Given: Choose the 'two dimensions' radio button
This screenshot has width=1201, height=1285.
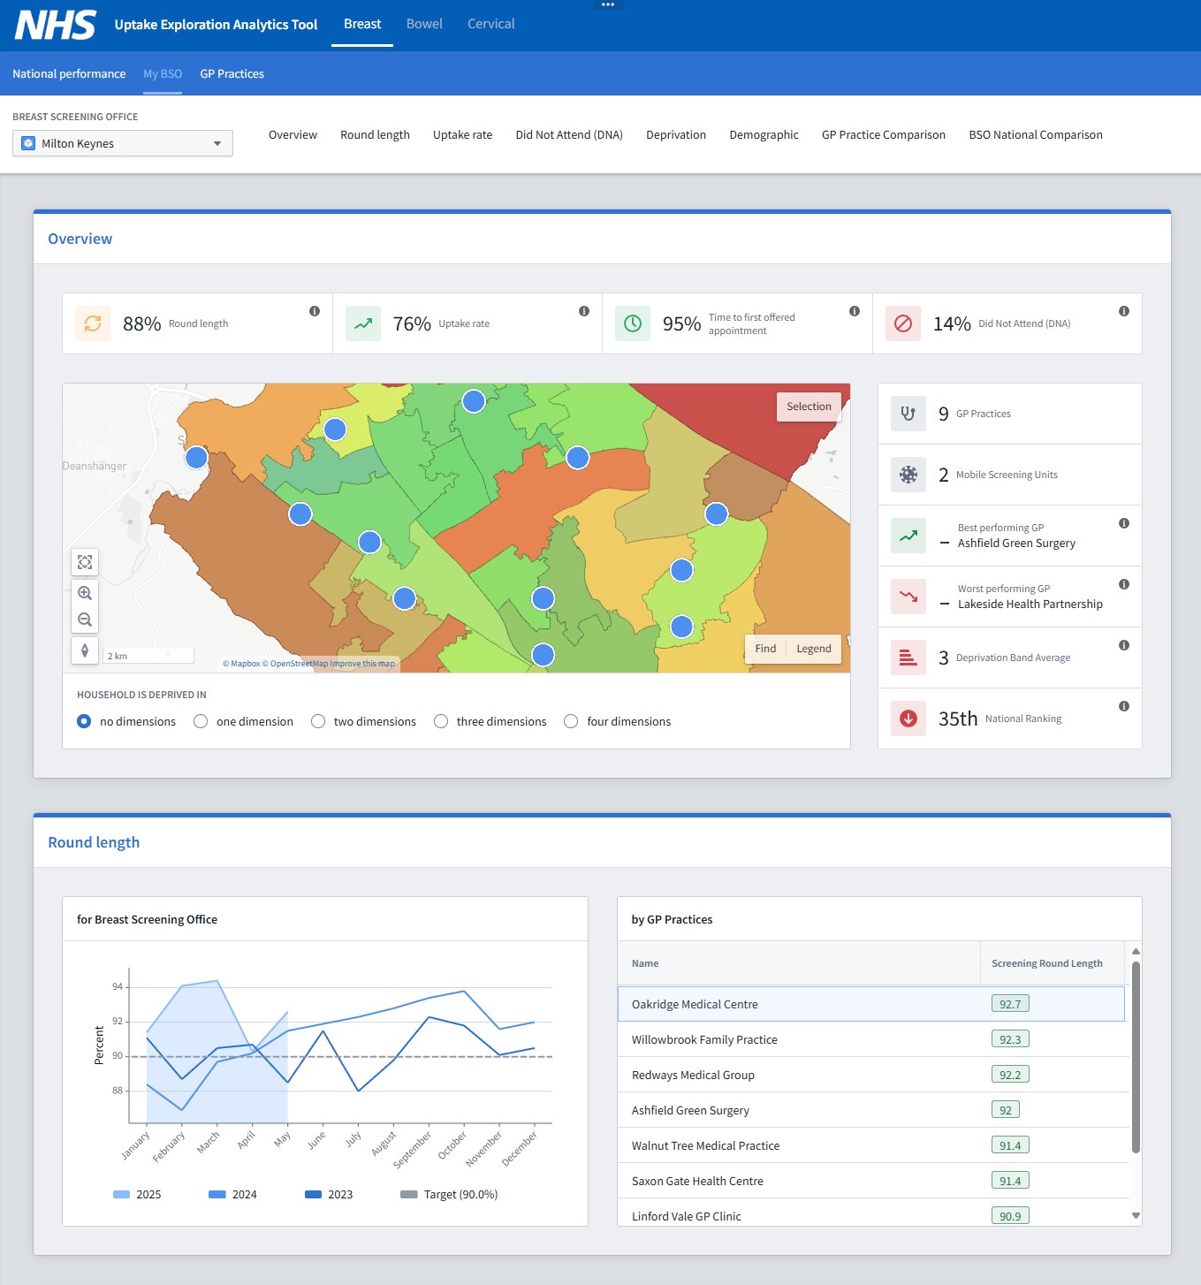Looking at the screenshot, I should pos(318,721).
